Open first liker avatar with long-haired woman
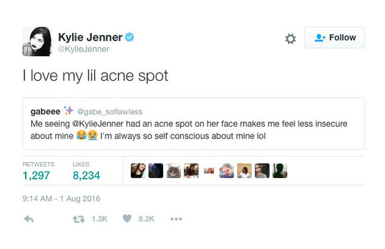385x249 pixels. [x=138, y=170]
